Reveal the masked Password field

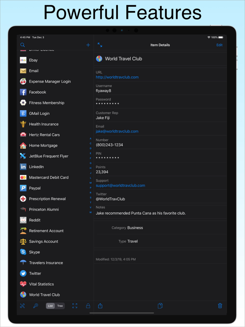pyautogui.click(x=107, y=104)
